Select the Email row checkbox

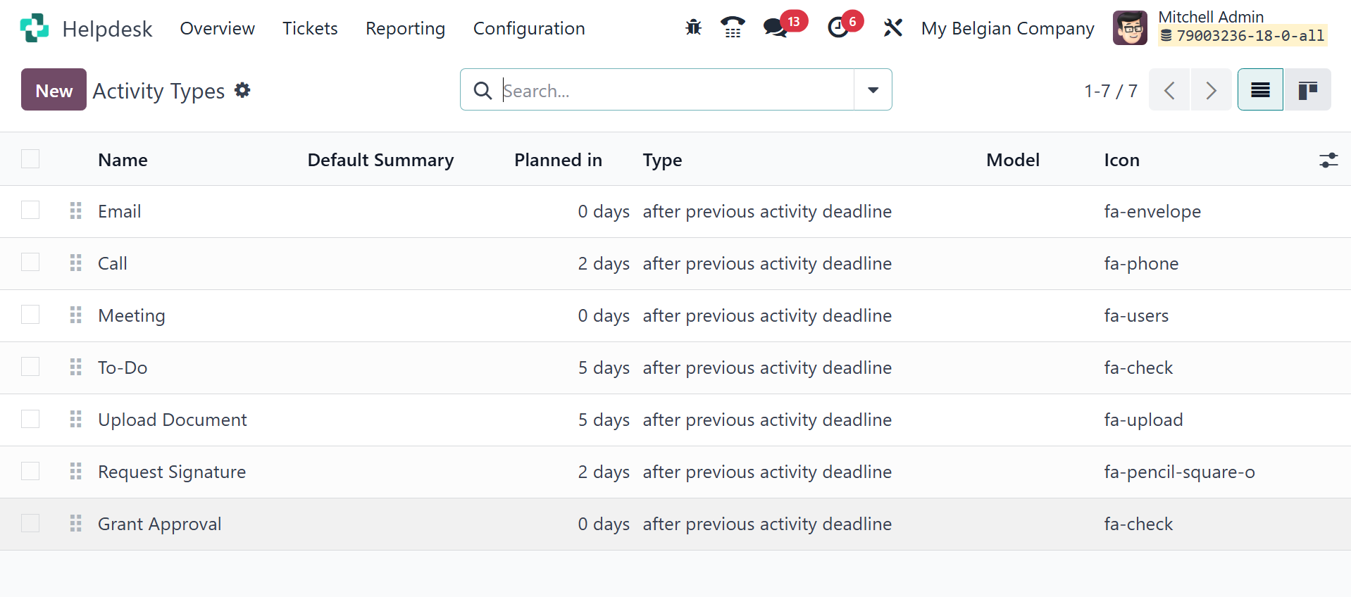tap(30, 210)
